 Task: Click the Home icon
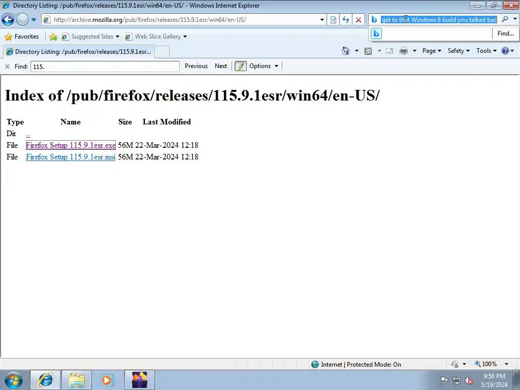pos(345,51)
